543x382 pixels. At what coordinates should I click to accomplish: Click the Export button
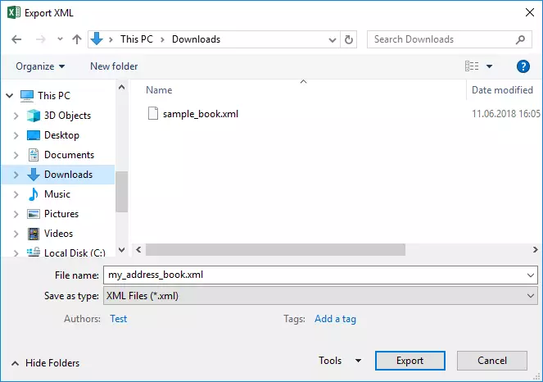click(410, 361)
